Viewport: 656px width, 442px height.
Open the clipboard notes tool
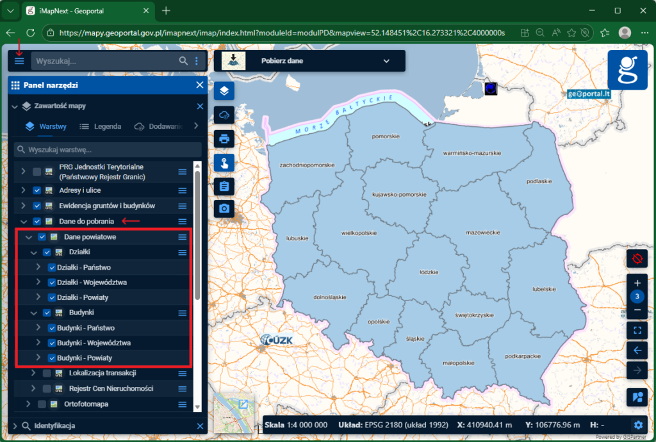coord(224,186)
